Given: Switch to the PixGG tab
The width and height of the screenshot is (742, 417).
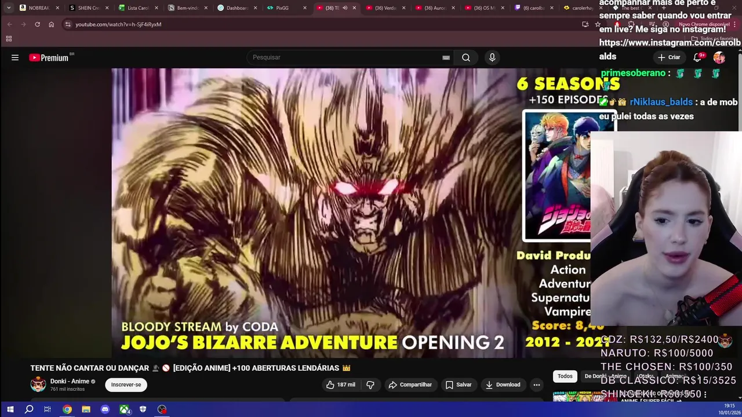Looking at the screenshot, I should [286, 8].
